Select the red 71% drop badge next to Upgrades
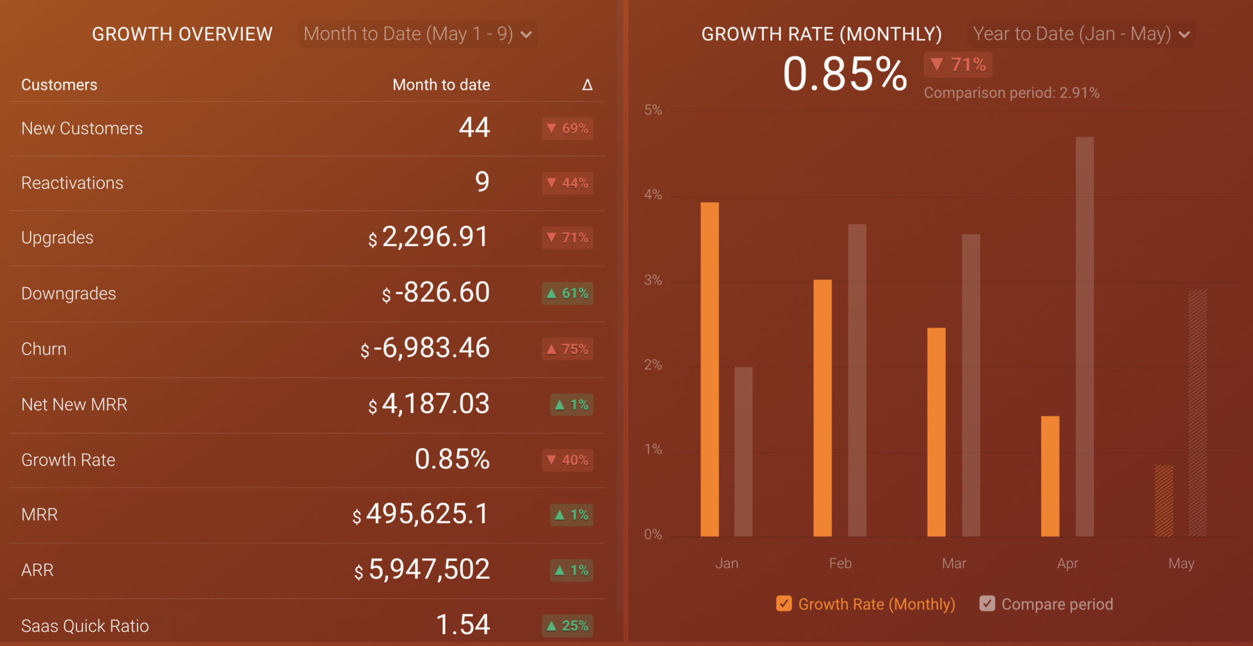The width and height of the screenshot is (1253, 646). [x=567, y=238]
